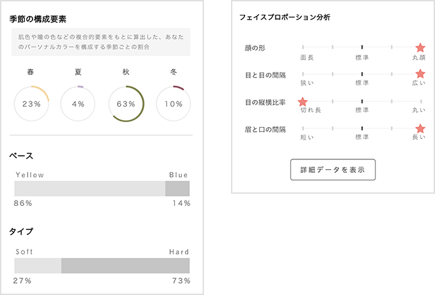This screenshot has width=435, height=295.
Task: Click the star on 眉と口の間隔 slider
Action: point(420,128)
